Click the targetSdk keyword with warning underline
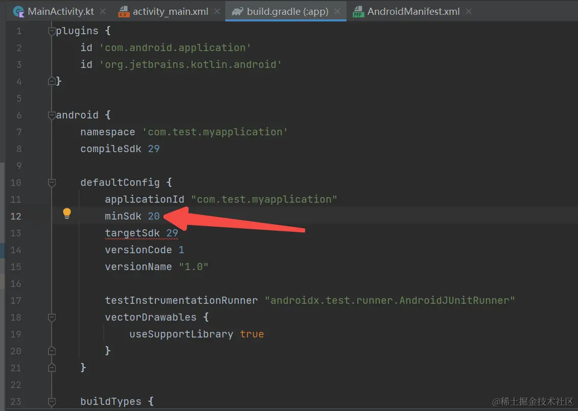The width and height of the screenshot is (578, 411). (x=132, y=233)
